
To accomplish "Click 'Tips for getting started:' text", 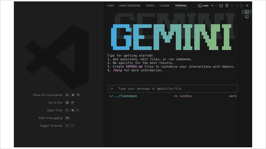I will [130, 55].
